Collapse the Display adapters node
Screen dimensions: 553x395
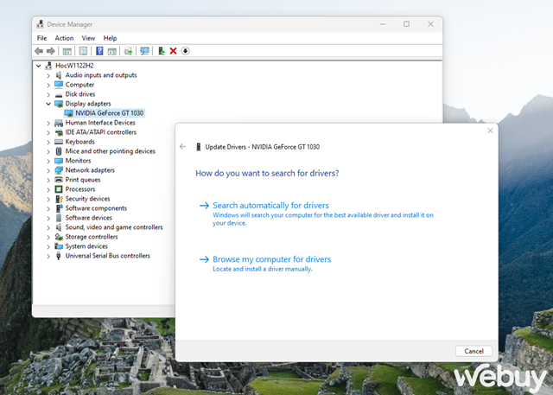(48, 104)
